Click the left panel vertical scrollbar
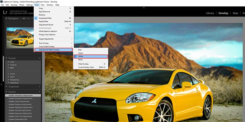 (x=3, y=68)
